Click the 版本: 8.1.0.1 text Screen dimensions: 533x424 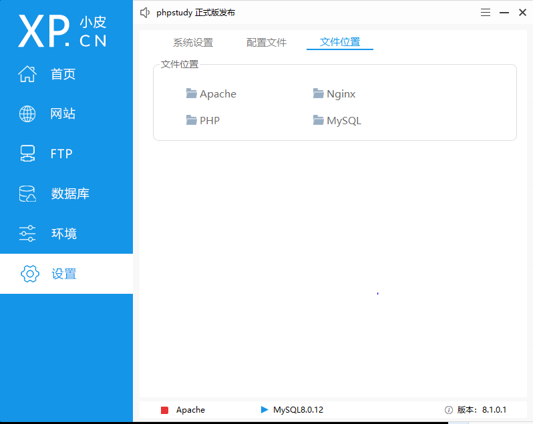click(x=482, y=410)
